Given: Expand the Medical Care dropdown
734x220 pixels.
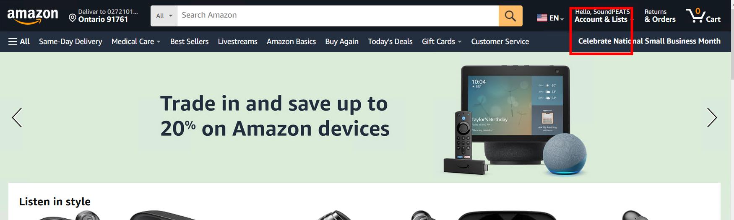Looking at the screenshot, I should (x=136, y=41).
